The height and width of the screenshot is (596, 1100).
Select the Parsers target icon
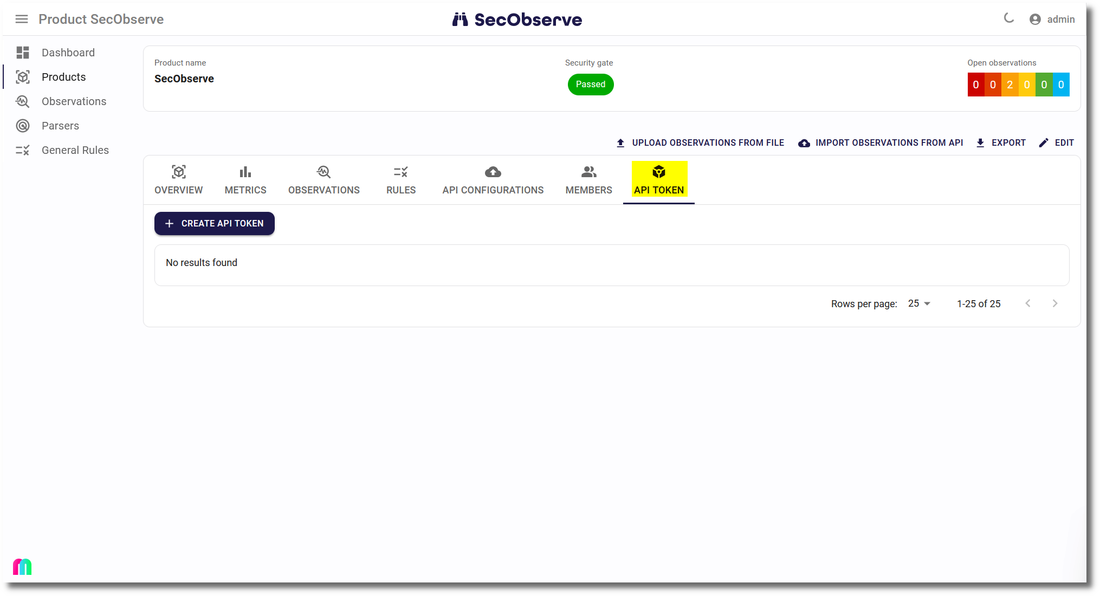(23, 126)
